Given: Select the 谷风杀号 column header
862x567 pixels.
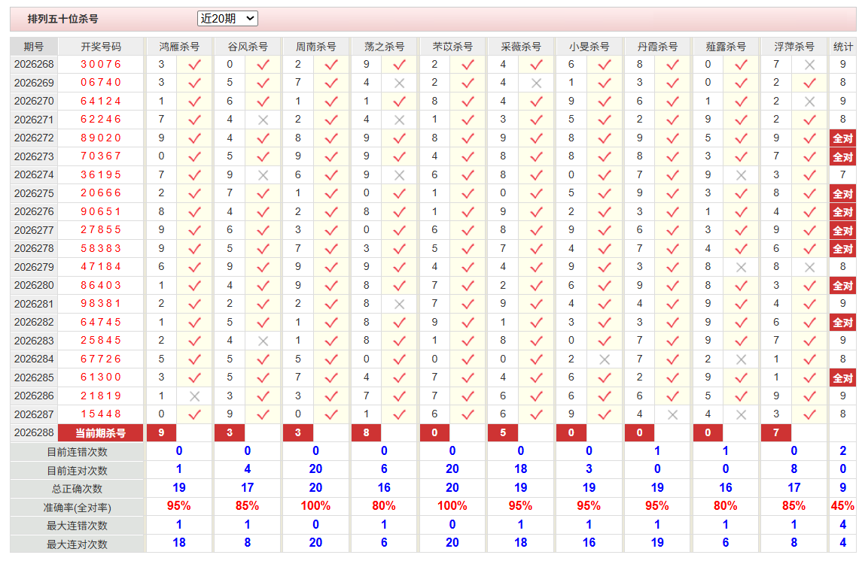Looking at the screenshot, I should coord(248,47).
